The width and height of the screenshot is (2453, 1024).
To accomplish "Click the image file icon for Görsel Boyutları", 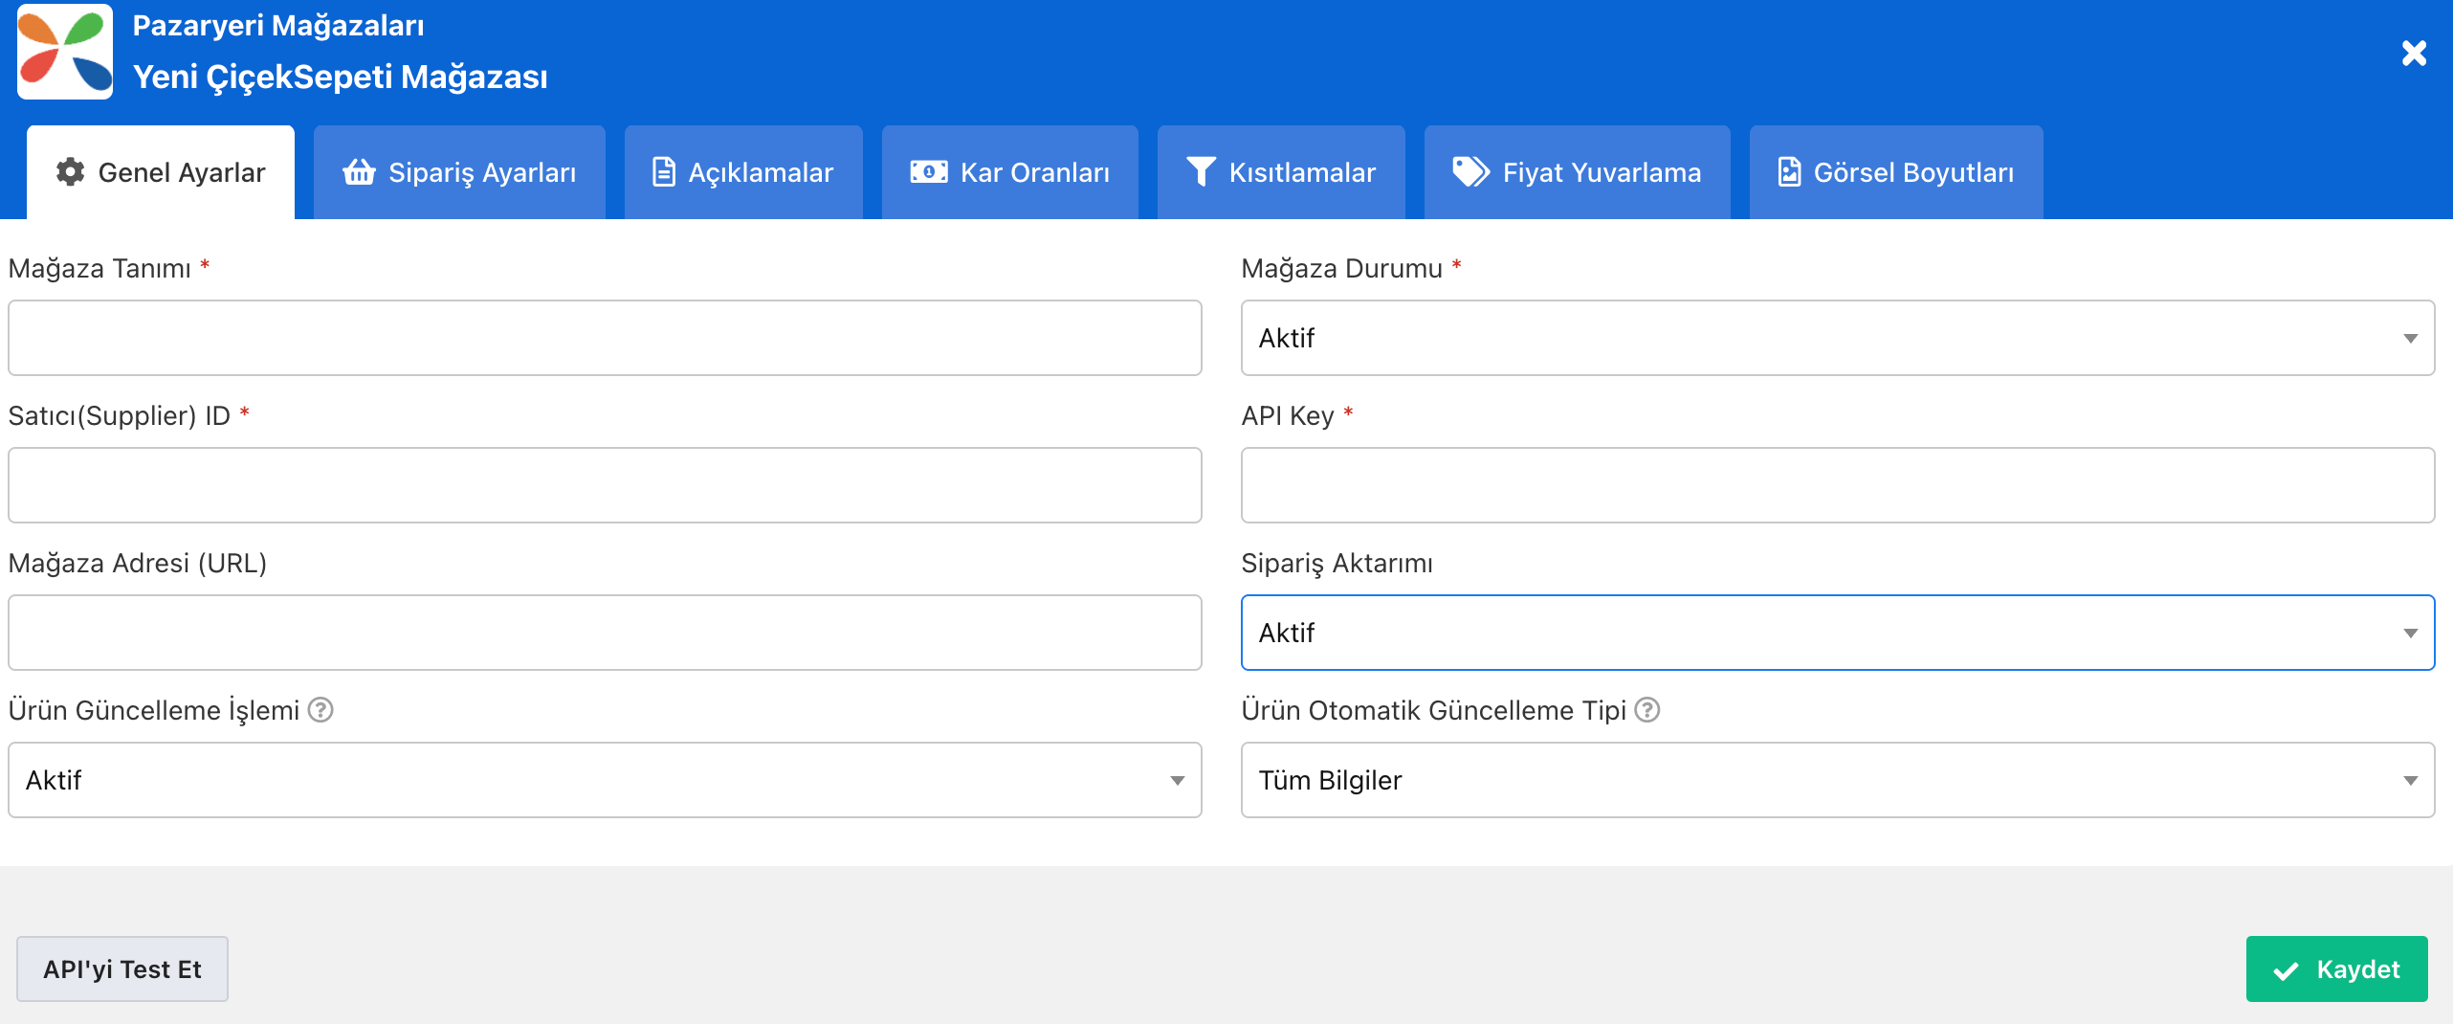I will (1789, 172).
